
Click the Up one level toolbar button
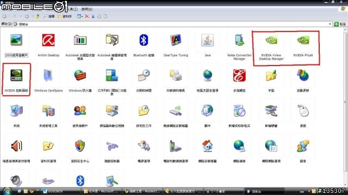[38, 16]
